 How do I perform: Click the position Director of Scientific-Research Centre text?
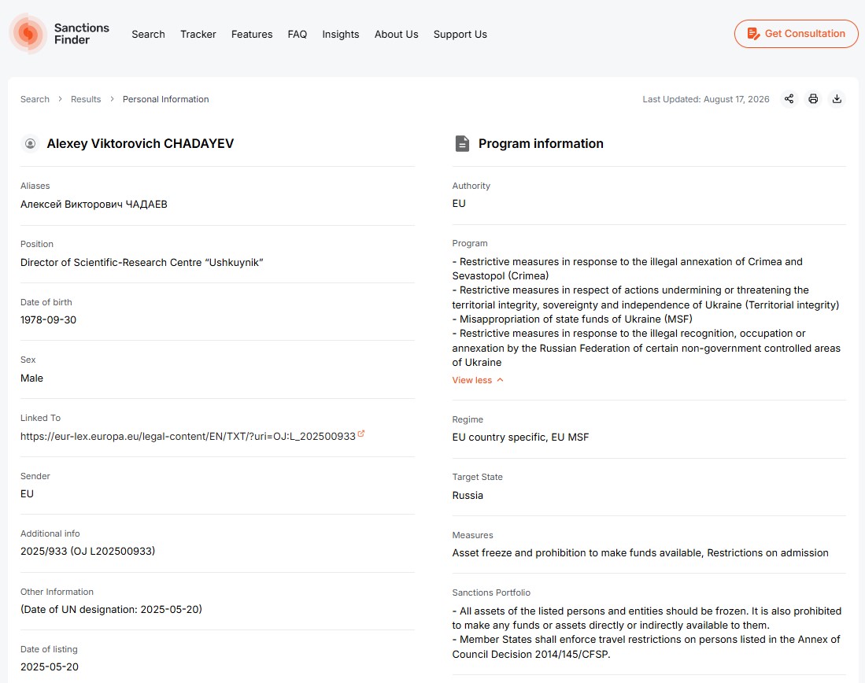[142, 263]
